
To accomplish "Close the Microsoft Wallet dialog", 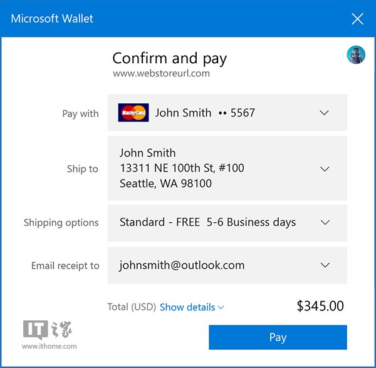I will (357, 19).
